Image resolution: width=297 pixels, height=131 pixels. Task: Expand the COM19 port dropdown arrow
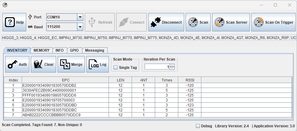coord(80,17)
